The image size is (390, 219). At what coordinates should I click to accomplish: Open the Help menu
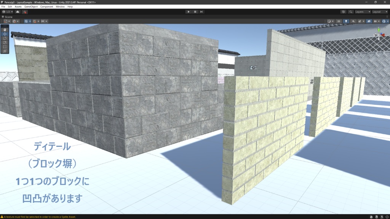(x=70, y=7)
